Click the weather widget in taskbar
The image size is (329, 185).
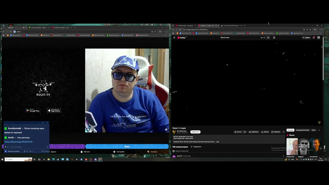[x=290, y=159]
